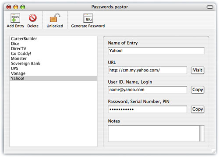
Task: Select the DirecTV entry
Action: (53, 48)
